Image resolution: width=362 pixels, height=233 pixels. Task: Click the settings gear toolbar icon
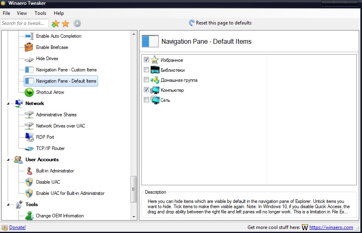[x=77, y=23]
